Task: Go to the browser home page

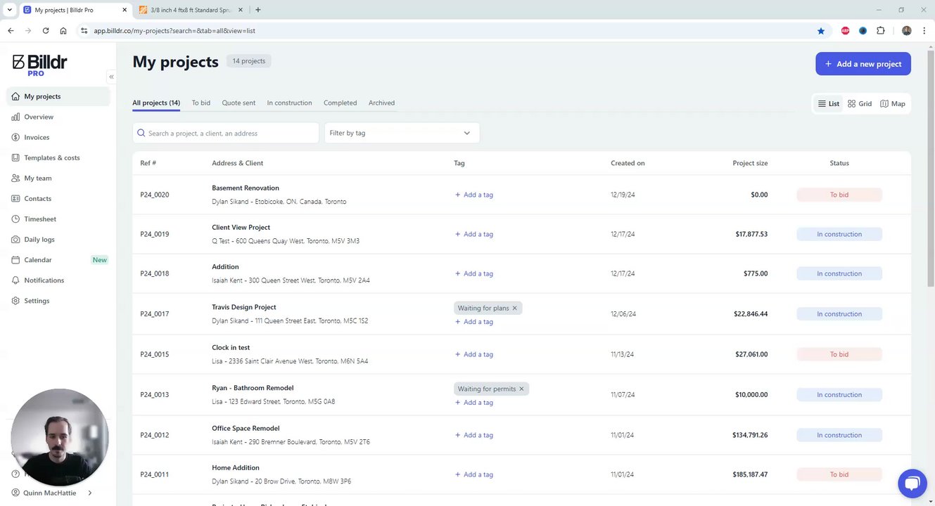Action: [x=63, y=31]
